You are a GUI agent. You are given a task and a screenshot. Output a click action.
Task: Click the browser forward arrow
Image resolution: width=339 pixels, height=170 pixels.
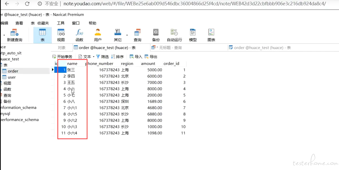[17, 4]
